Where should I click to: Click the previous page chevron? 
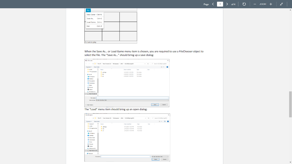pyautogui.click(x=213, y=4)
